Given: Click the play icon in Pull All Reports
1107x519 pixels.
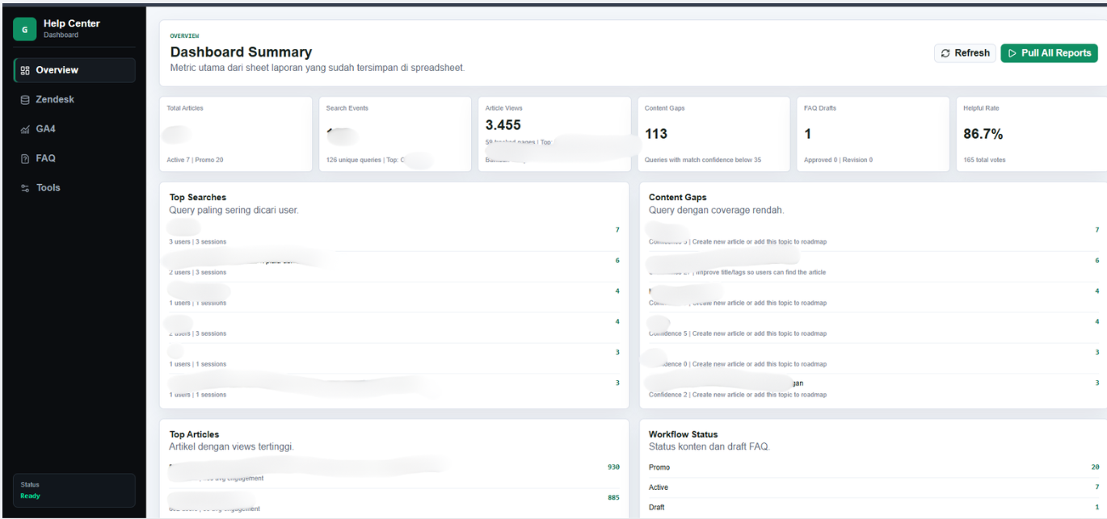Looking at the screenshot, I should pyautogui.click(x=1012, y=53).
